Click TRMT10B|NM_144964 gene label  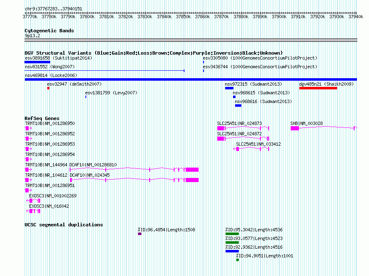click(x=46, y=165)
